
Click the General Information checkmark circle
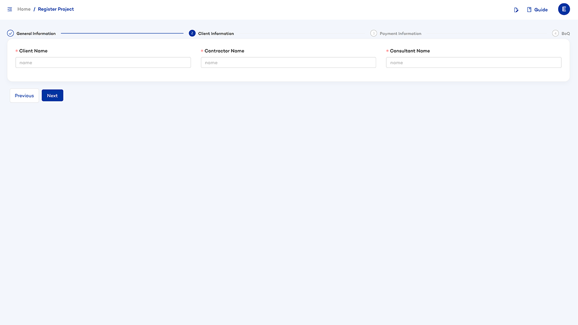click(10, 33)
